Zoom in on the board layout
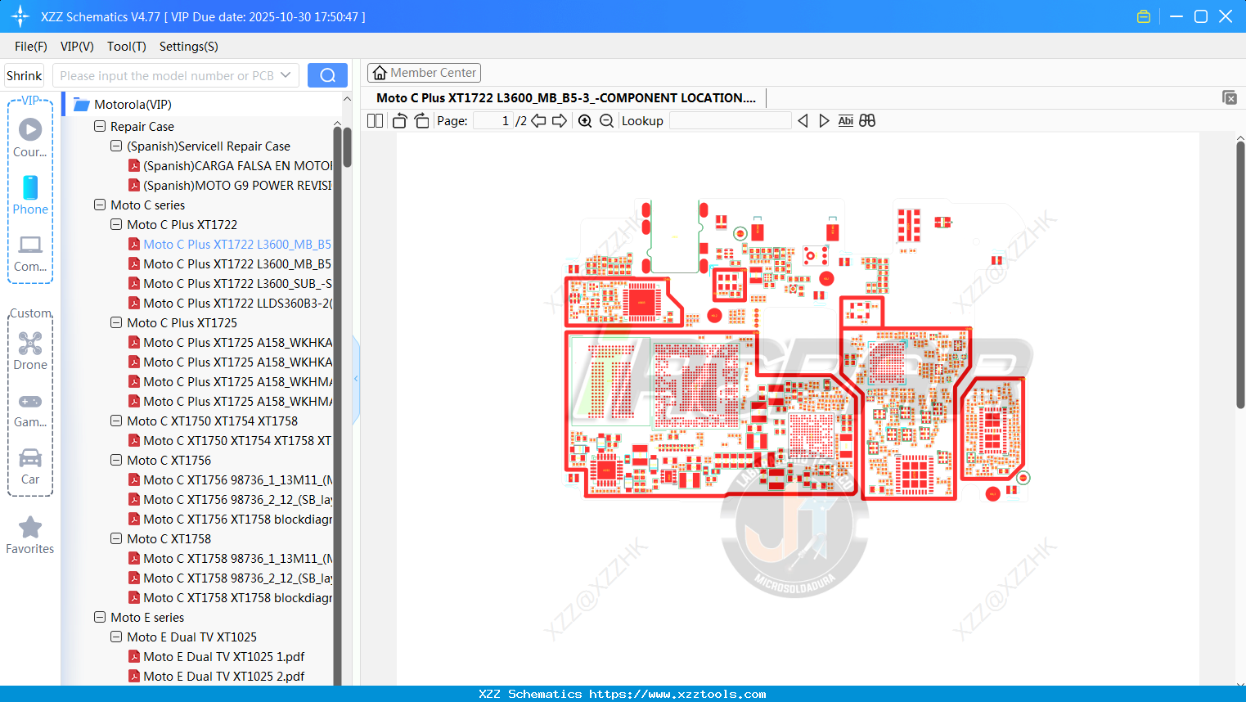The image size is (1246, 702). (585, 120)
